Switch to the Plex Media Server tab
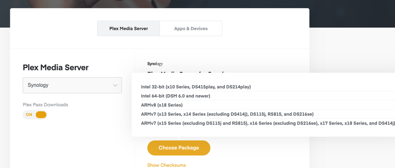 (128, 28)
